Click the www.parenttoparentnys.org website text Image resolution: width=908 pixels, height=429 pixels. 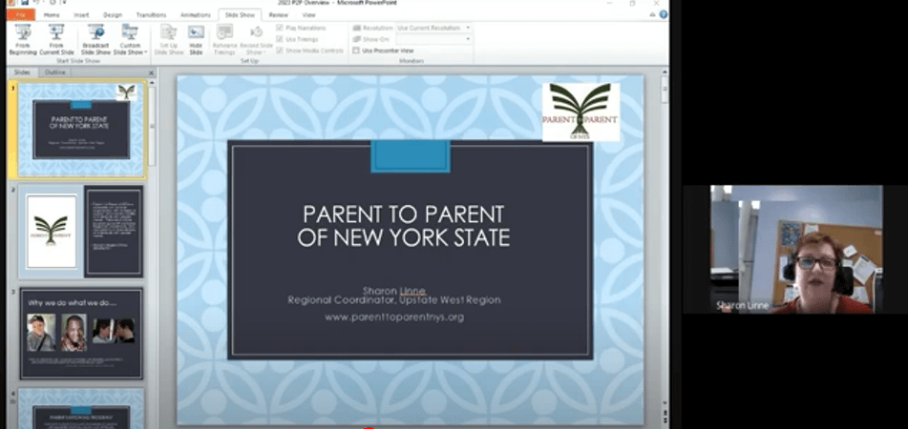pyautogui.click(x=394, y=317)
